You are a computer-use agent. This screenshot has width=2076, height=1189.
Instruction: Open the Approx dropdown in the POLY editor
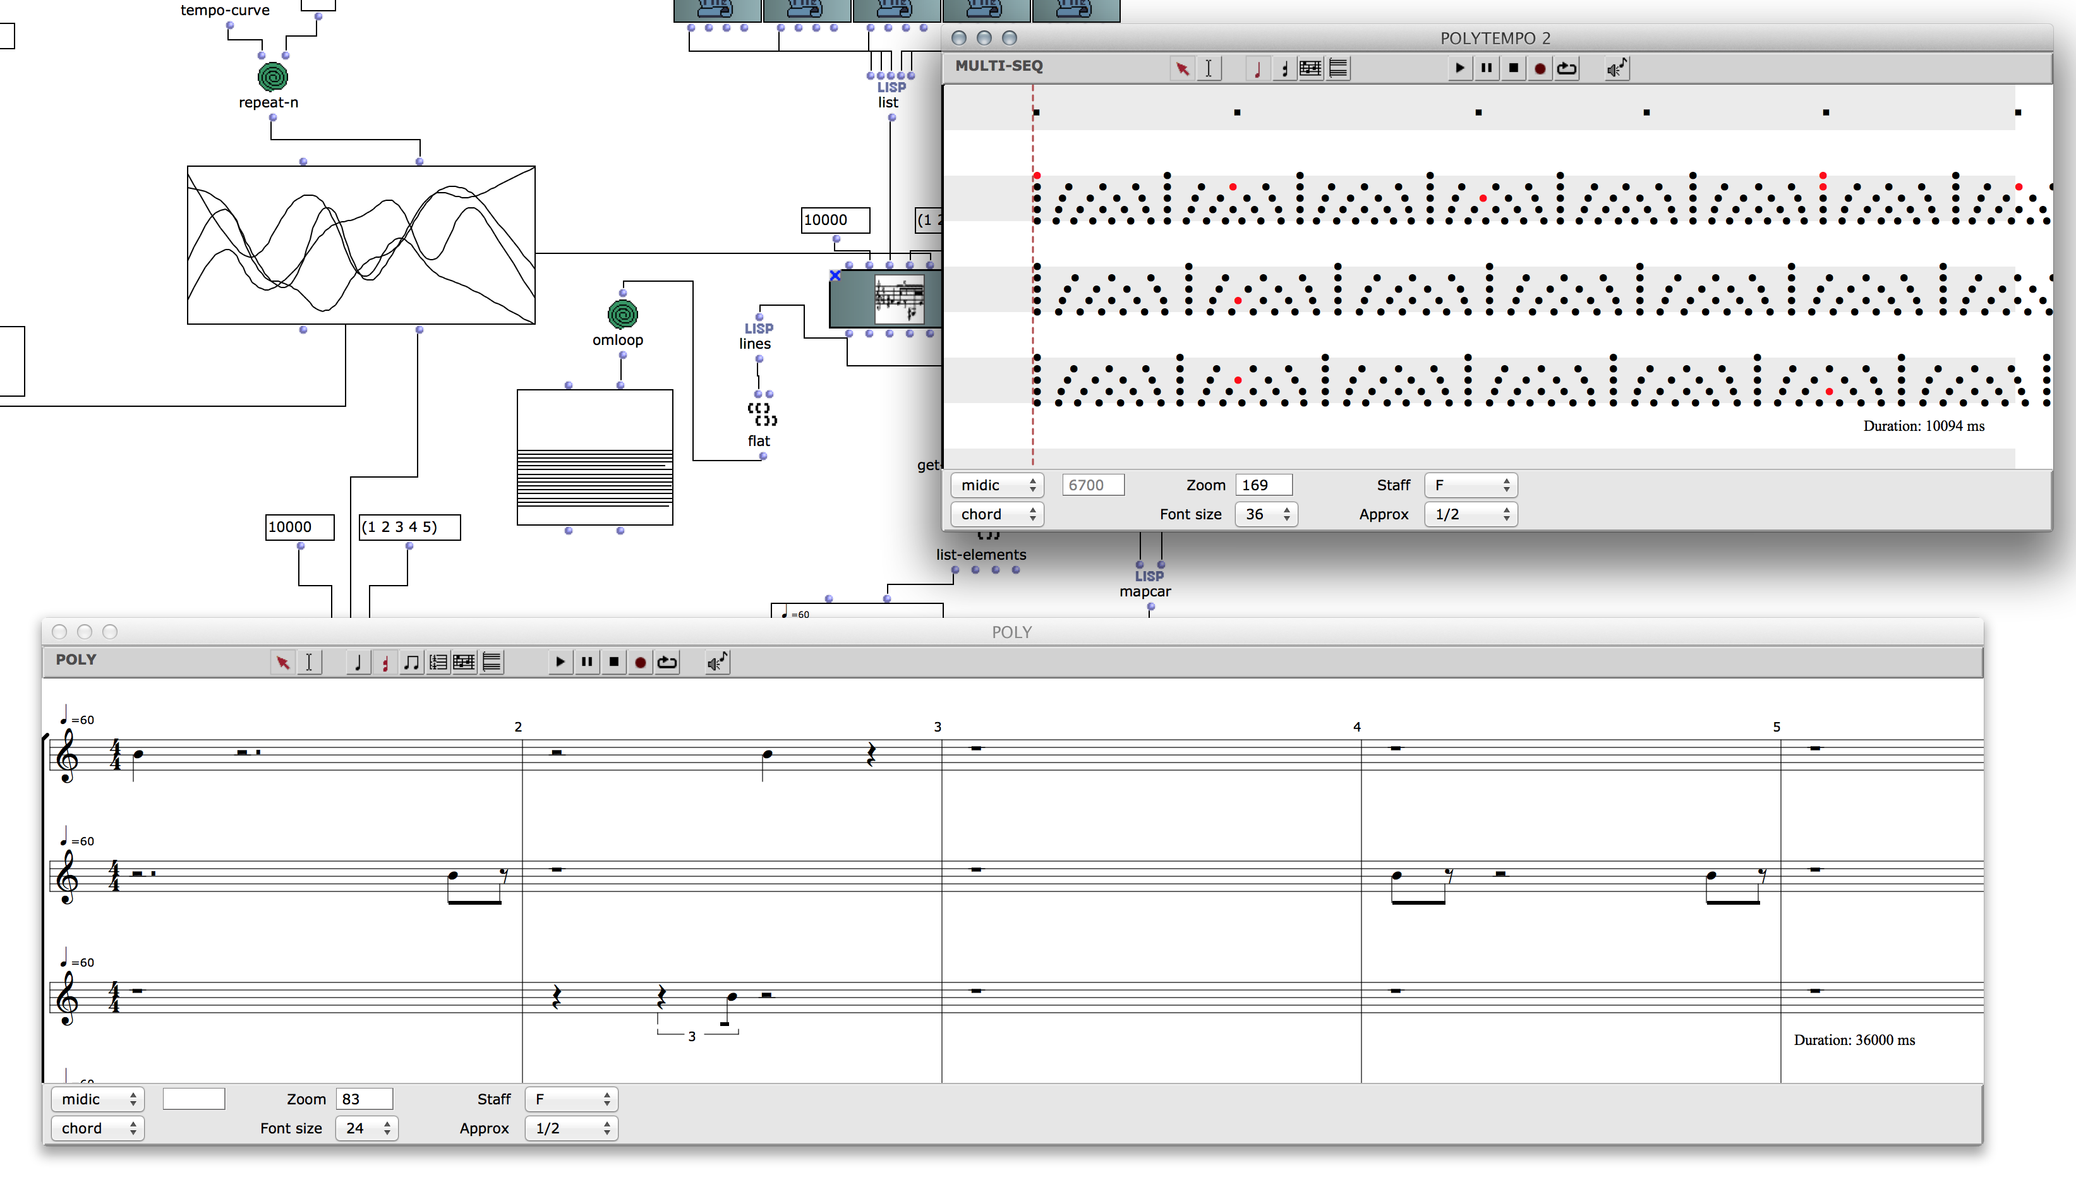coord(570,1128)
